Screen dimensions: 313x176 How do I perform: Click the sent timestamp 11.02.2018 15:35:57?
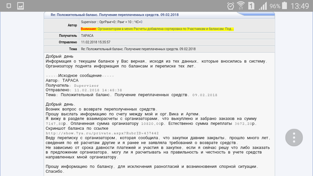click(96, 42)
